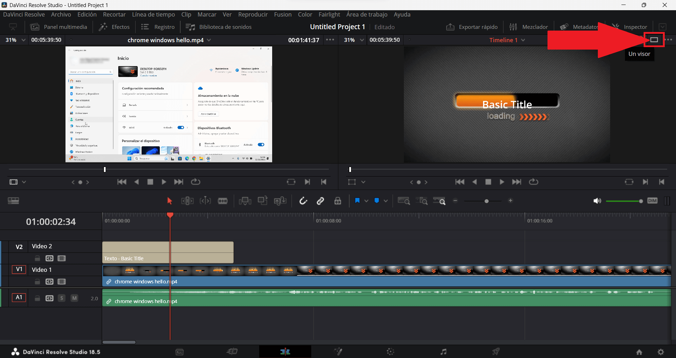Activate Trim Edit mode tool
Screen dimensions: 676x358
pyautogui.click(x=187, y=201)
